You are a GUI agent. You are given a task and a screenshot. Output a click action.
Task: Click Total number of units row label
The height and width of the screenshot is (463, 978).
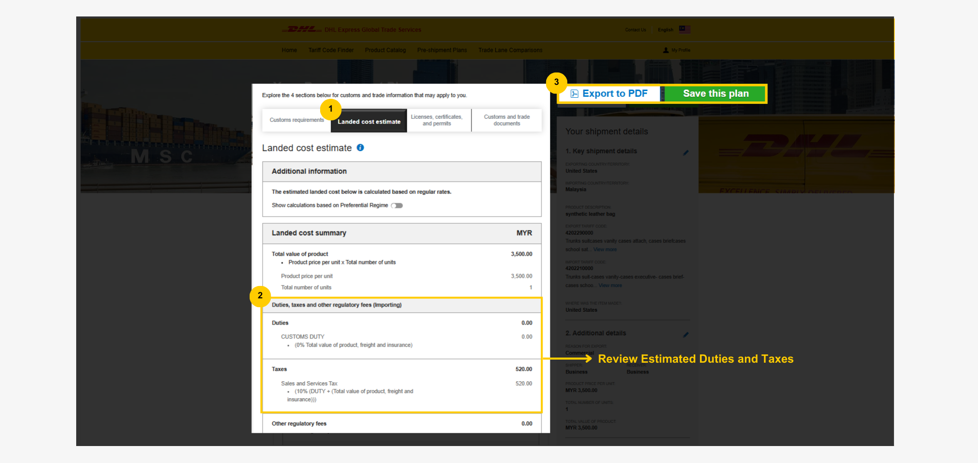coord(306,288)
